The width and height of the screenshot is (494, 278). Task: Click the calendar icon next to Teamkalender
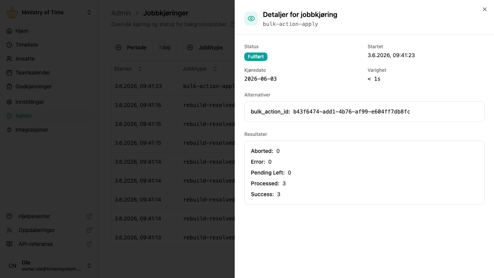tap(9, 73)
